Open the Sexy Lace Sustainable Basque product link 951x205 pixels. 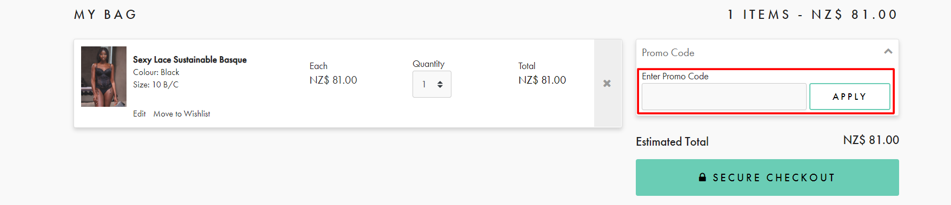pyautogui.click(x=190, y=59)
